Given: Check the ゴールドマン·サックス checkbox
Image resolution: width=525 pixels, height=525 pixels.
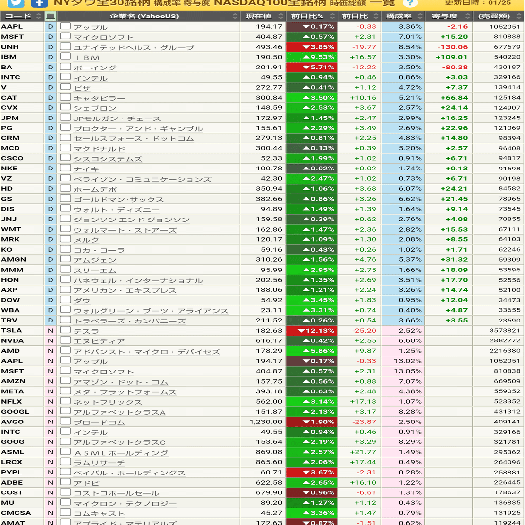Looking at the screenshot, I should (x=66, y=198).
